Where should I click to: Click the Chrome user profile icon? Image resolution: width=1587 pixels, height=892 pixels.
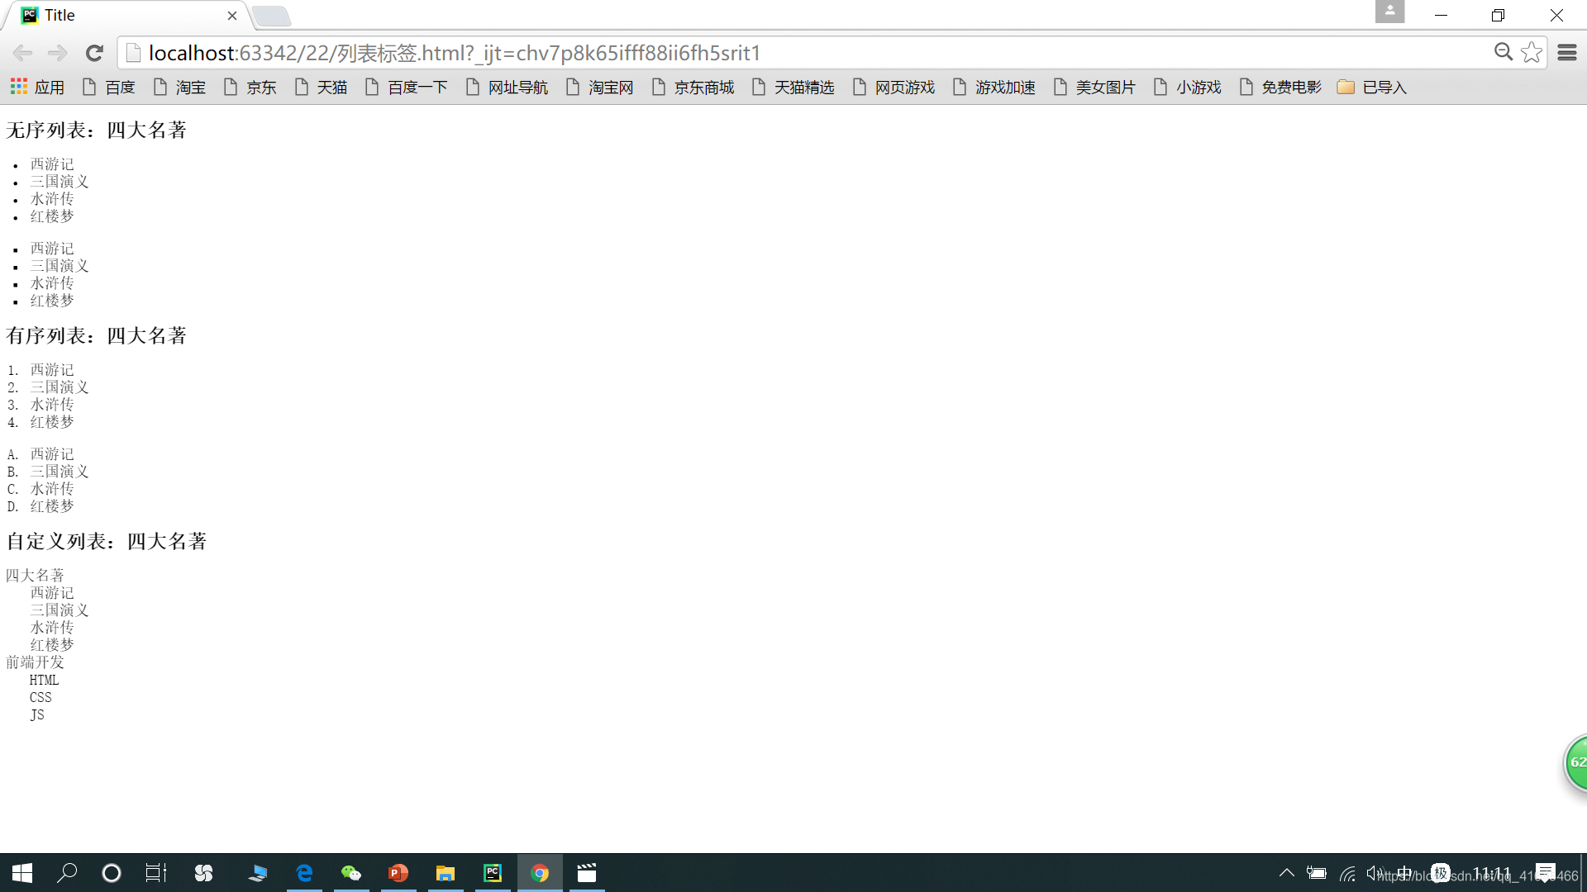1389,12
